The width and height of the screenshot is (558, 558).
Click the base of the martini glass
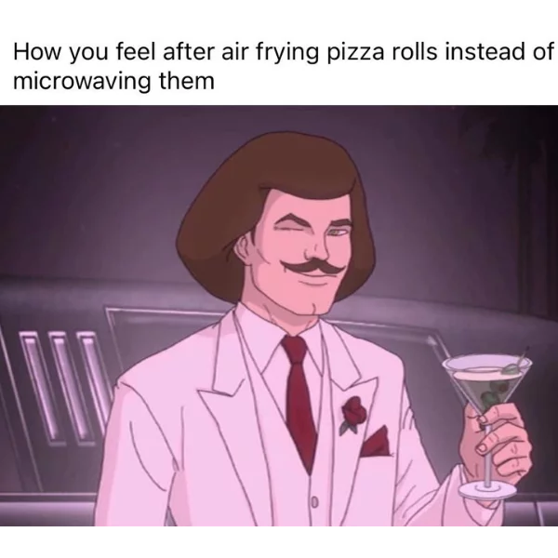(x=487, y=491)
